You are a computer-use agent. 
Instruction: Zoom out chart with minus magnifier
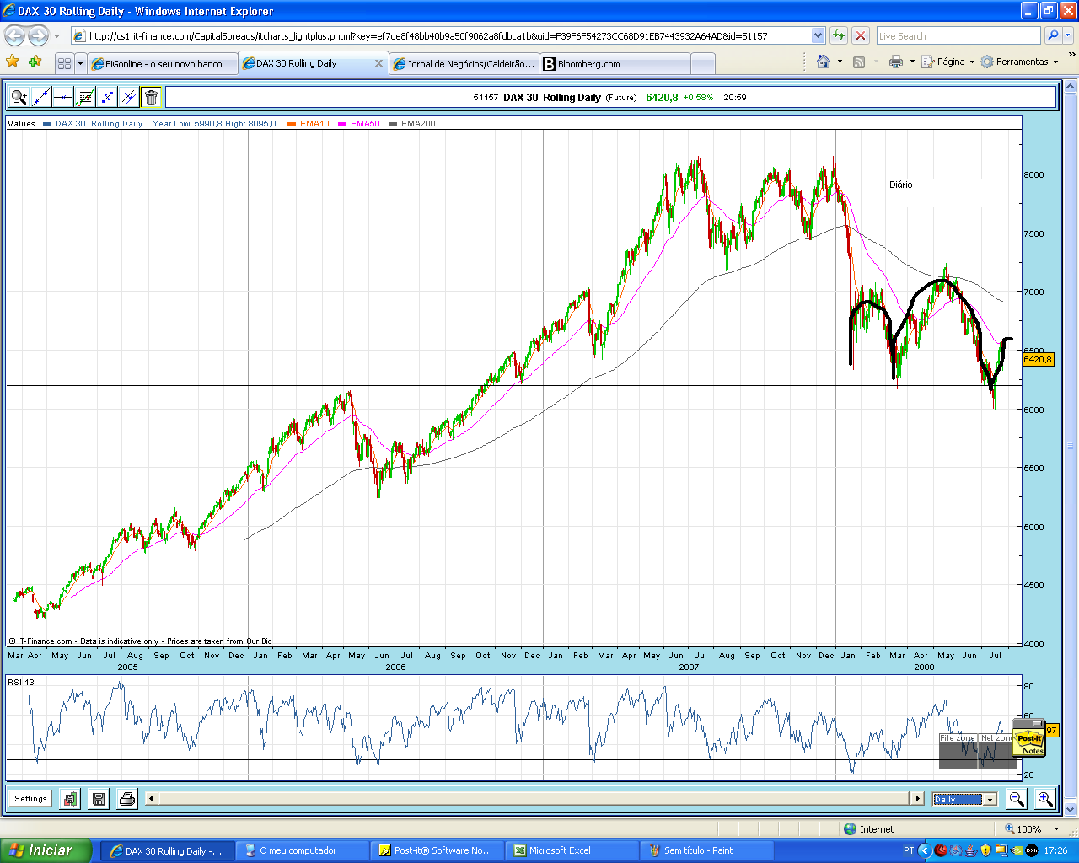1017,799
